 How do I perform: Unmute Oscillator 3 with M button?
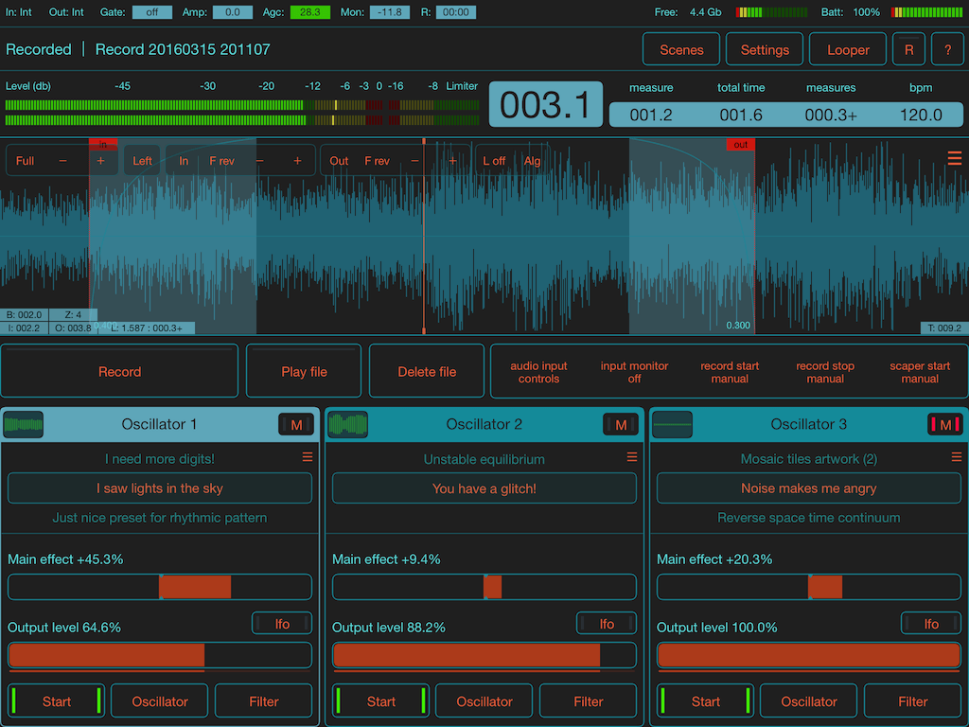pos(944,425)
